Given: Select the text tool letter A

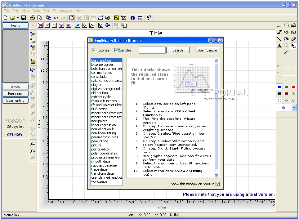Looking at the screenshot, I should pos(279,46).
